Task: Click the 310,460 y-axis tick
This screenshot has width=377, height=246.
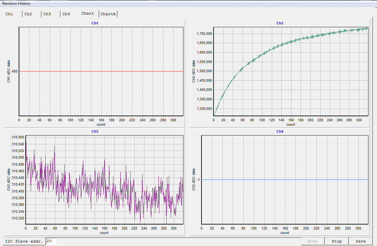Action: pyautogui.click(x=18, y=171)
